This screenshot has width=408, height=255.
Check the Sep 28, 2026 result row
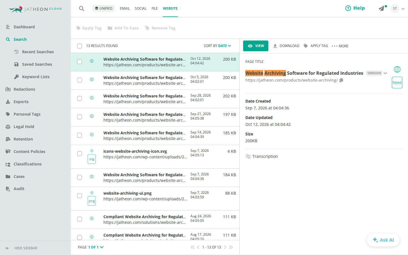[x=80, y=99]
